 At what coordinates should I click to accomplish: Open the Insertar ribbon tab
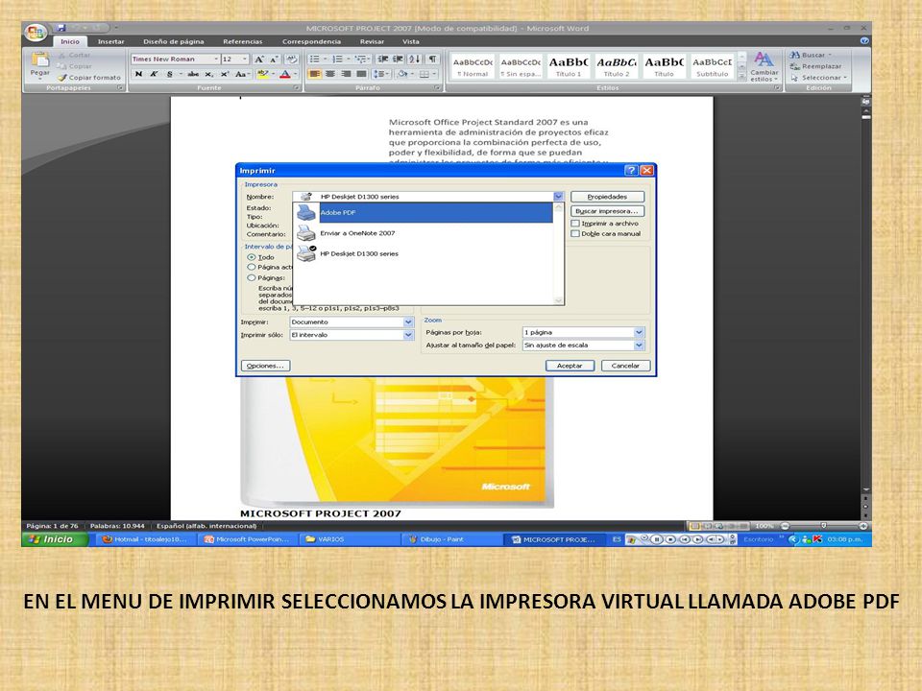[x=111, y=41]
